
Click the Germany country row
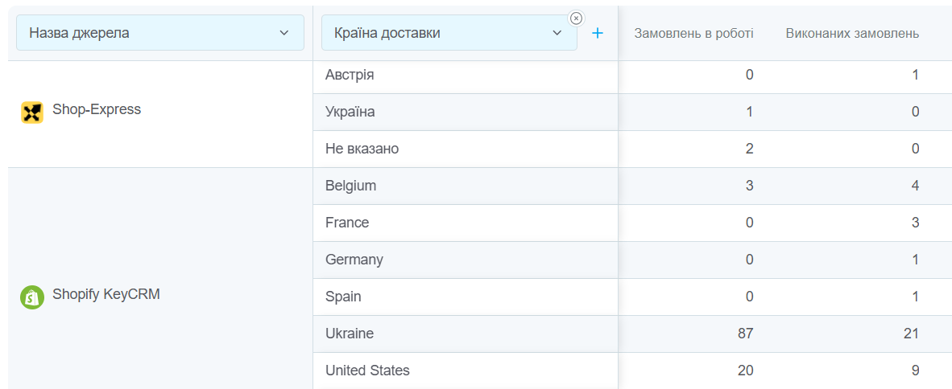pos(354,260)
